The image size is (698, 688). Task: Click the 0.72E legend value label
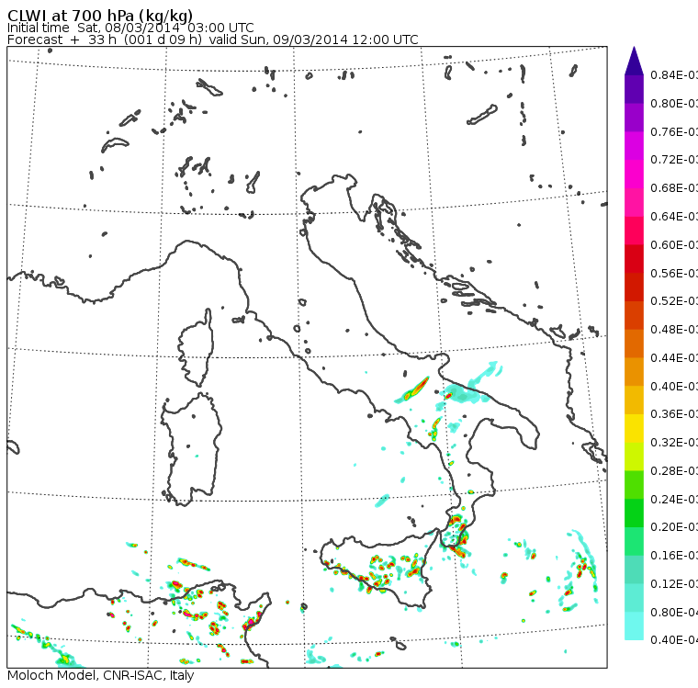(x=674, y=160)
